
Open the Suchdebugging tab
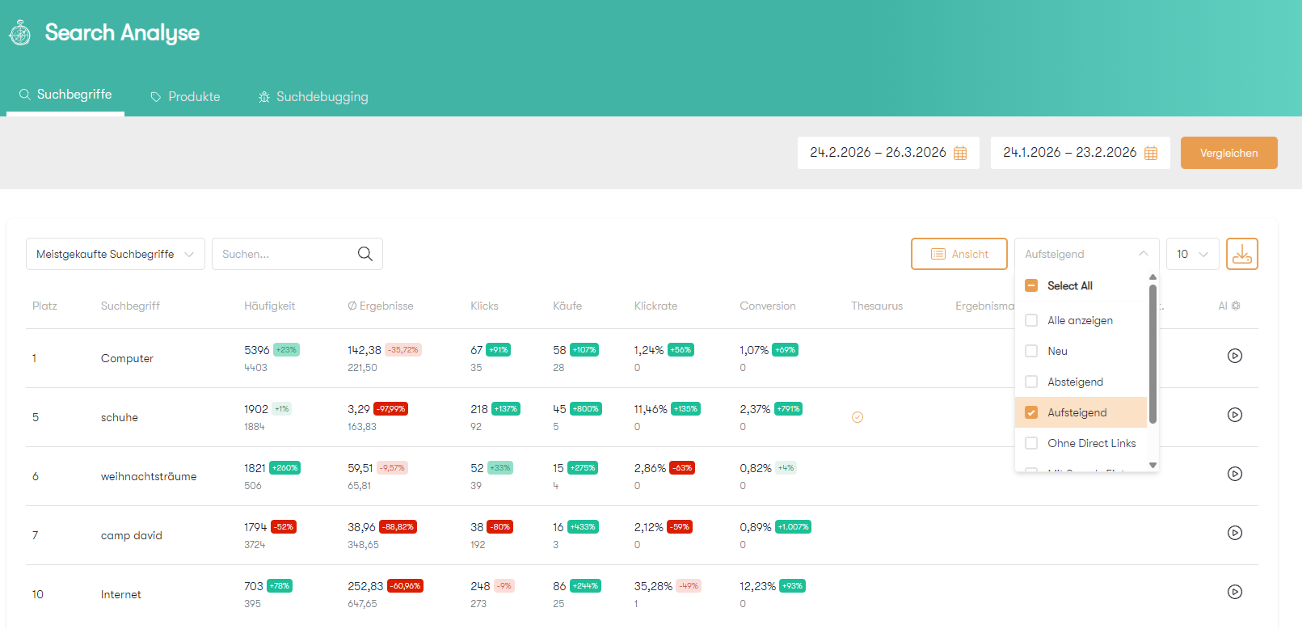313,97
